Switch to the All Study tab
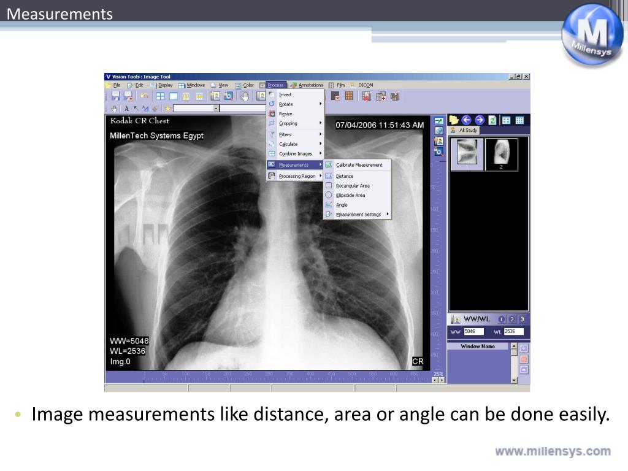The width and height of the screenshot is (628, 471). pyautogui.click(x=465, y=130)
